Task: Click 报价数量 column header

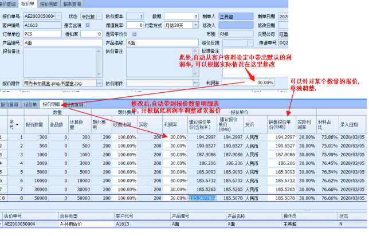Action: coord(36,124)
